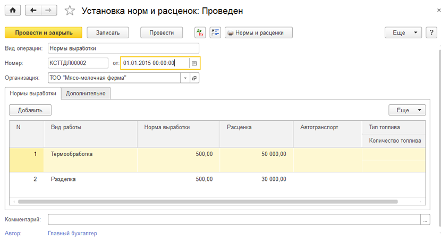441x240 pixels.
Task: Go to the home page icon
Action: (13, 11)
